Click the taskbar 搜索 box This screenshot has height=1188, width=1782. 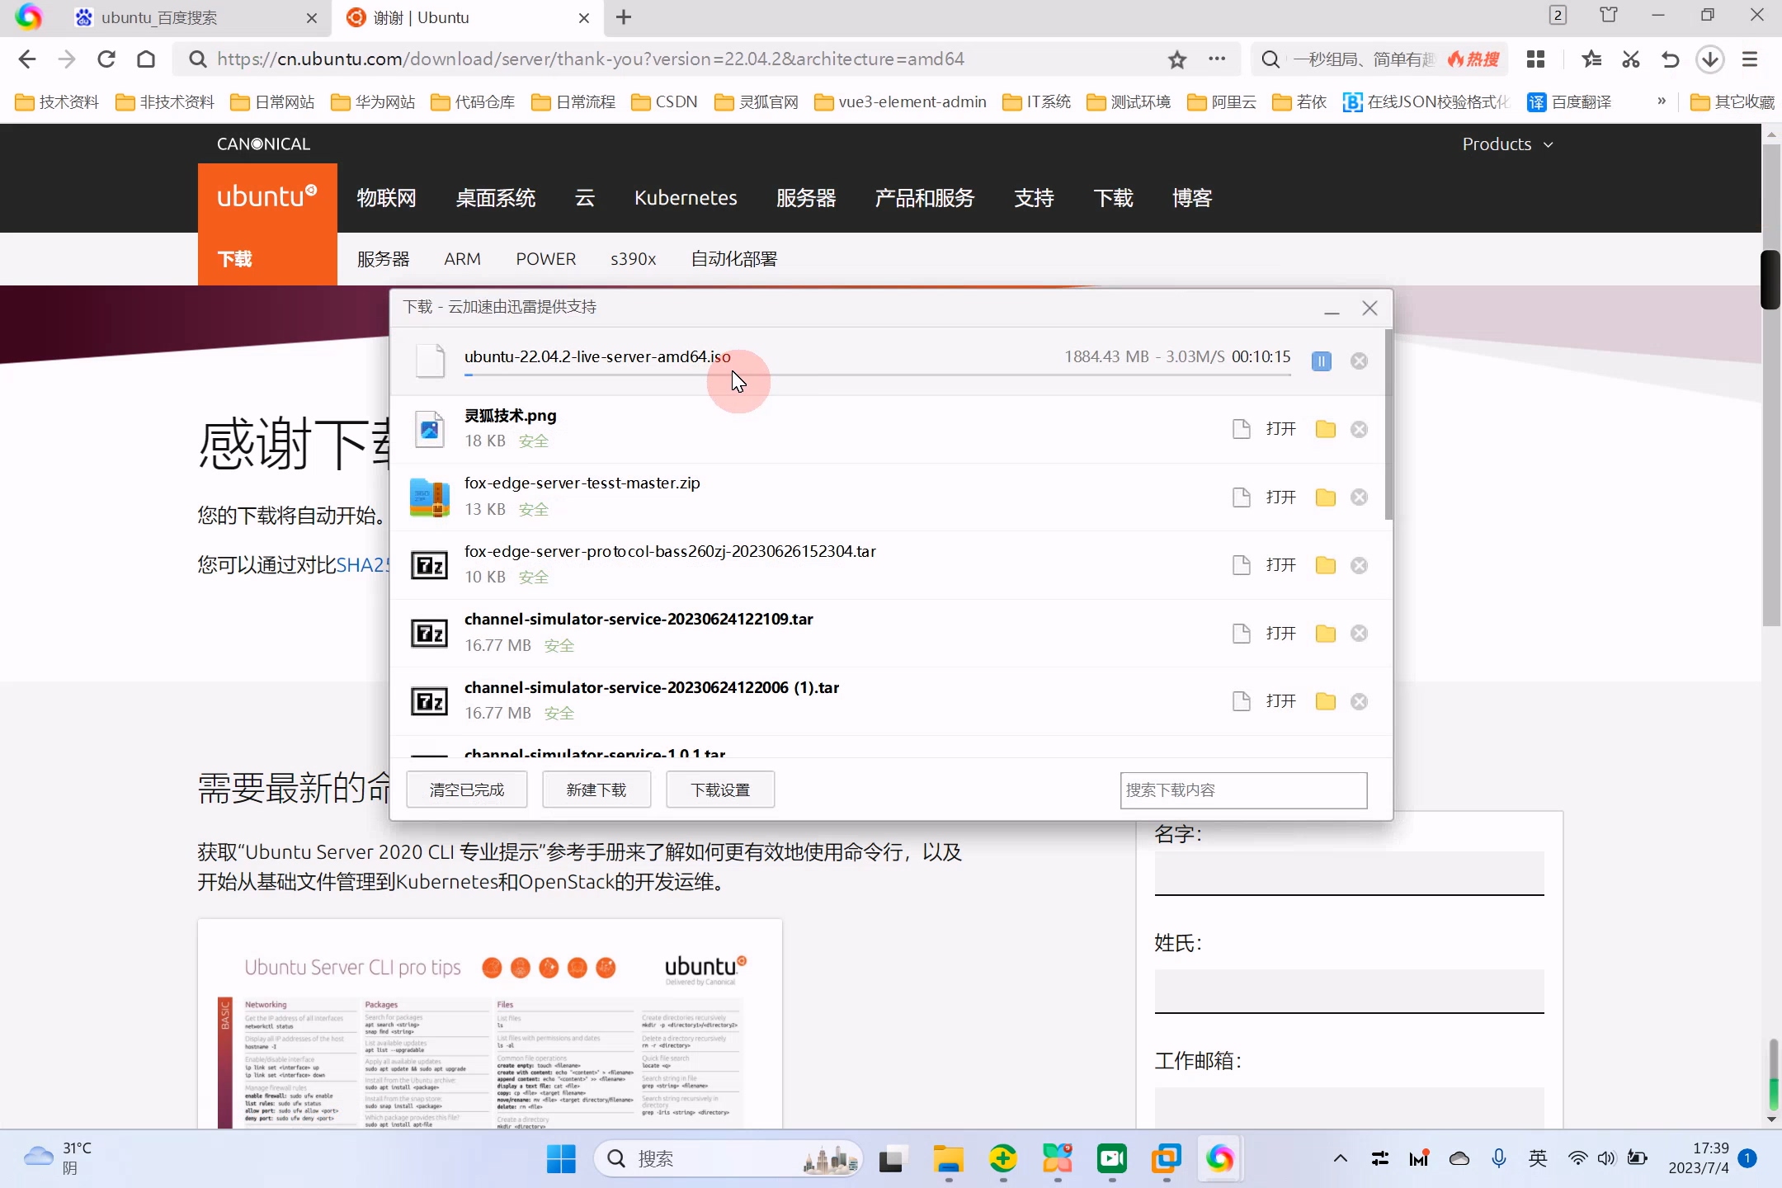click(x=728, y=1159)
